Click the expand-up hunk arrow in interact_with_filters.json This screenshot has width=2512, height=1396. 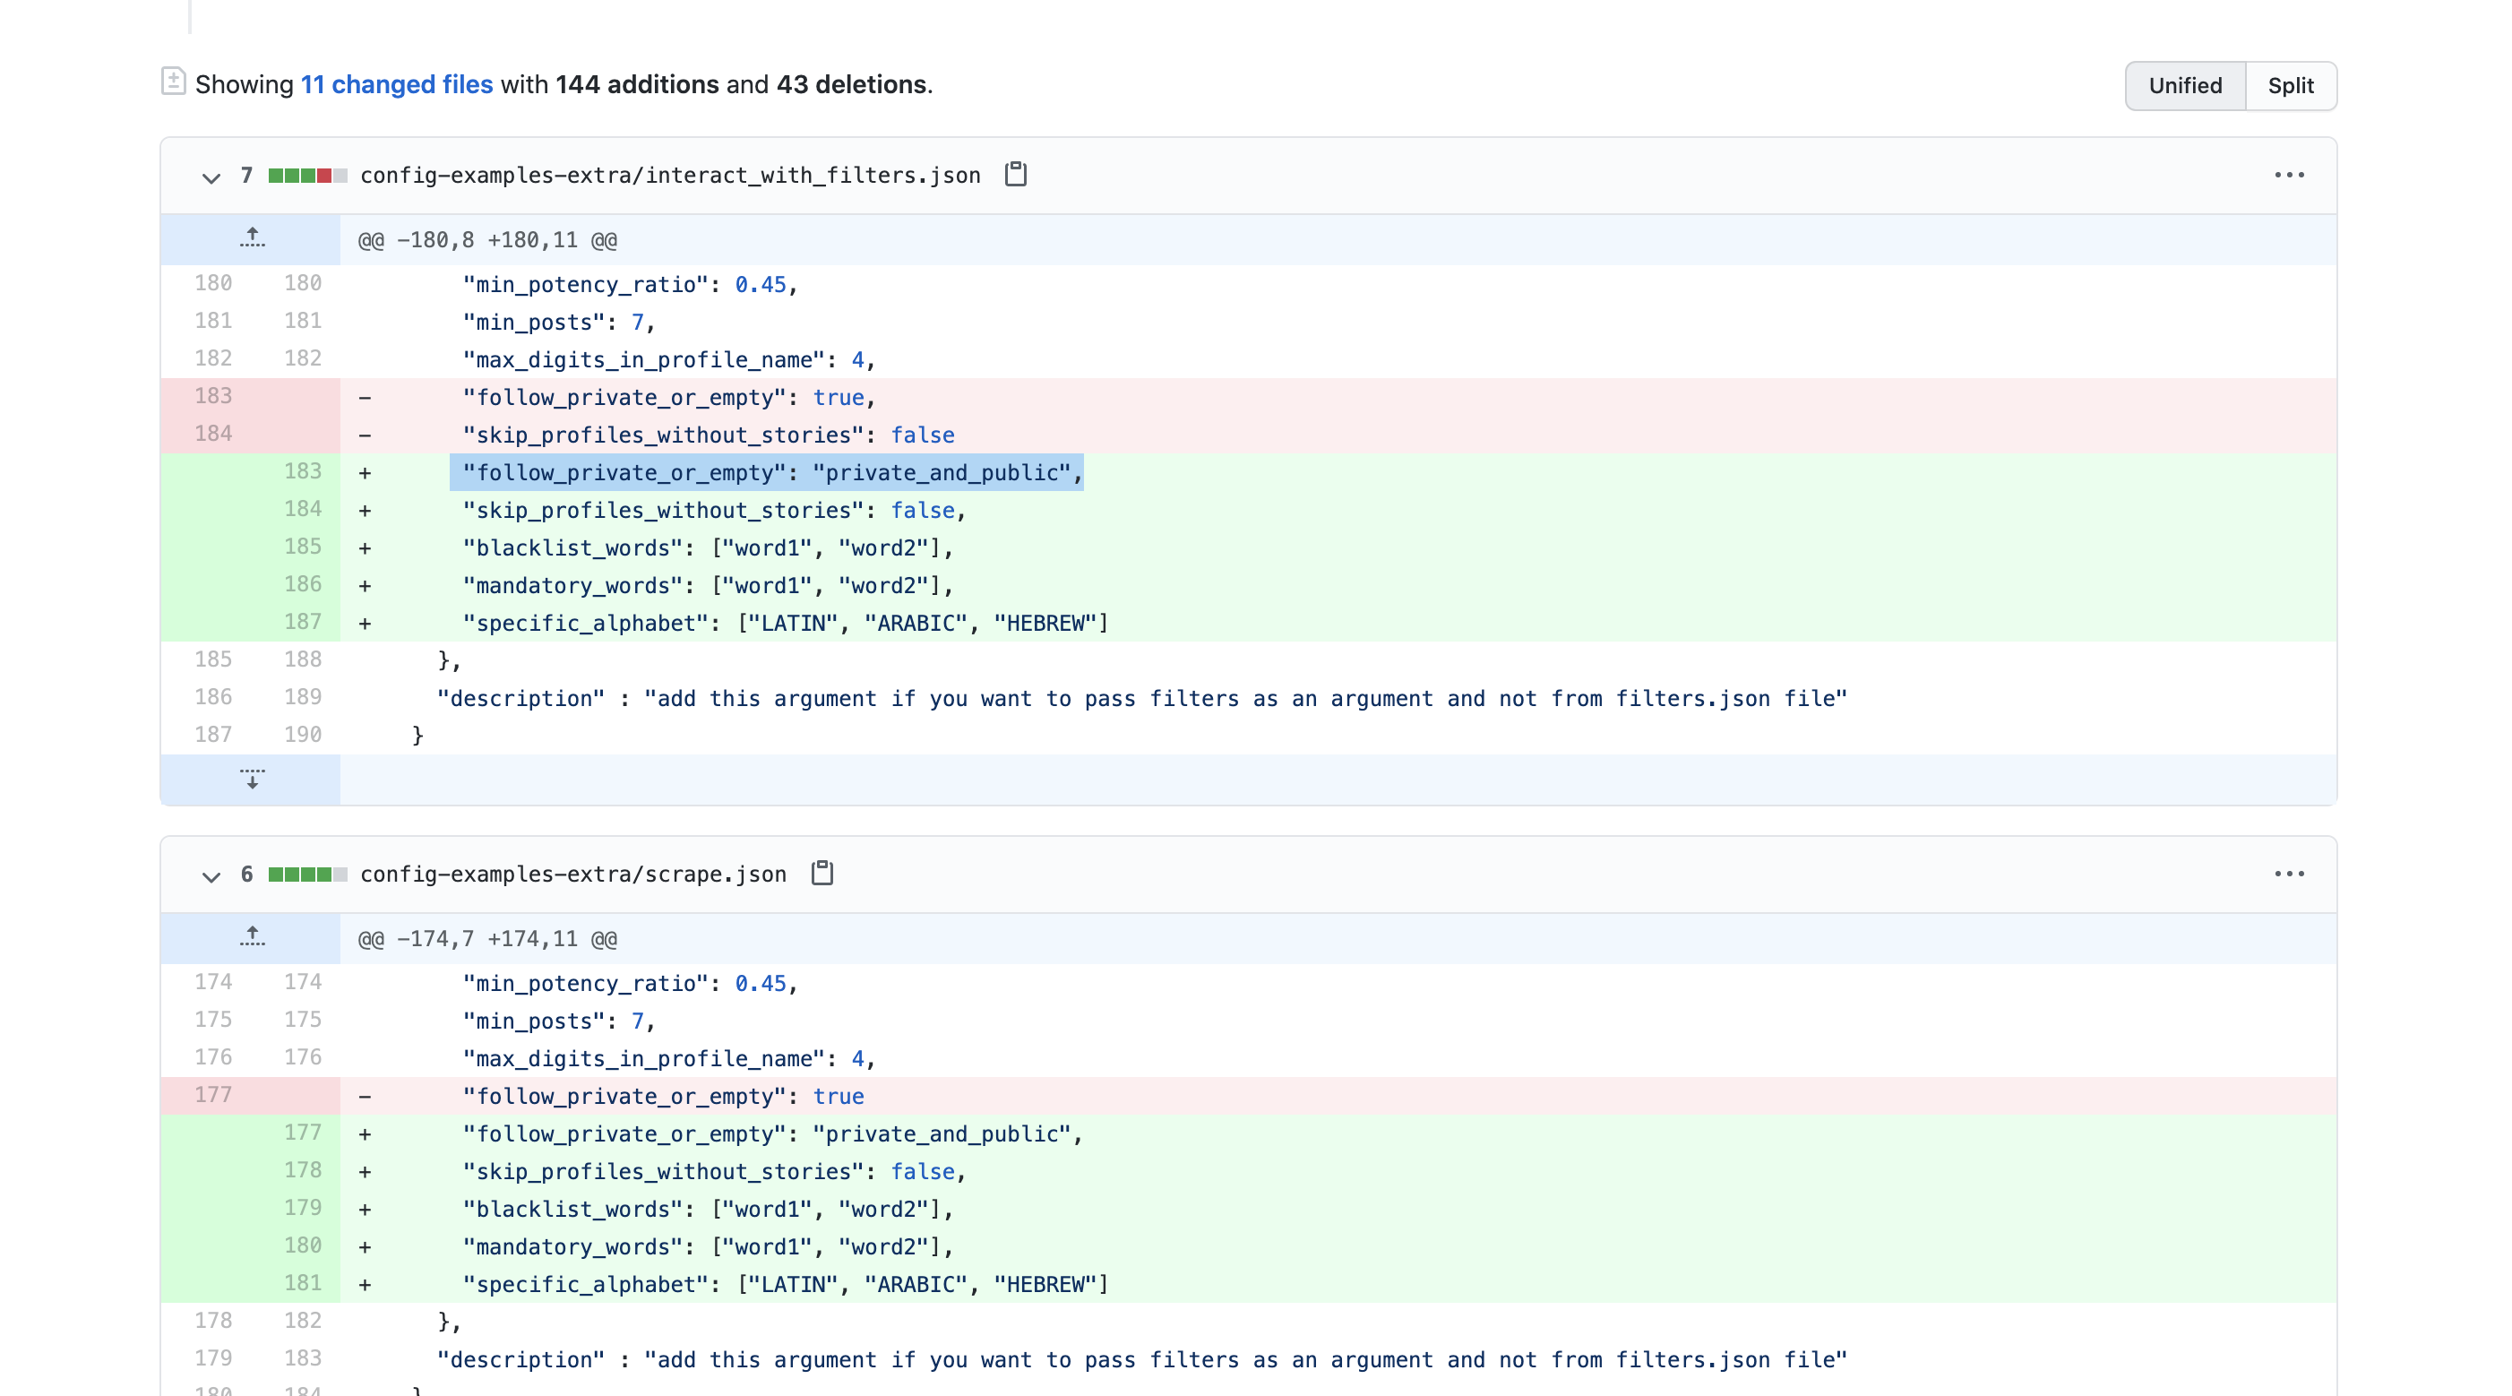point(252,239)
